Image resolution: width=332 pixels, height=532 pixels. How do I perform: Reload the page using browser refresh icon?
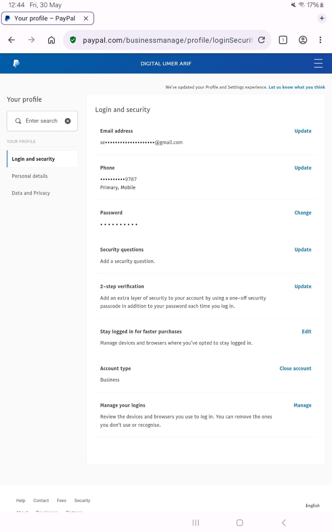(261, 40)
